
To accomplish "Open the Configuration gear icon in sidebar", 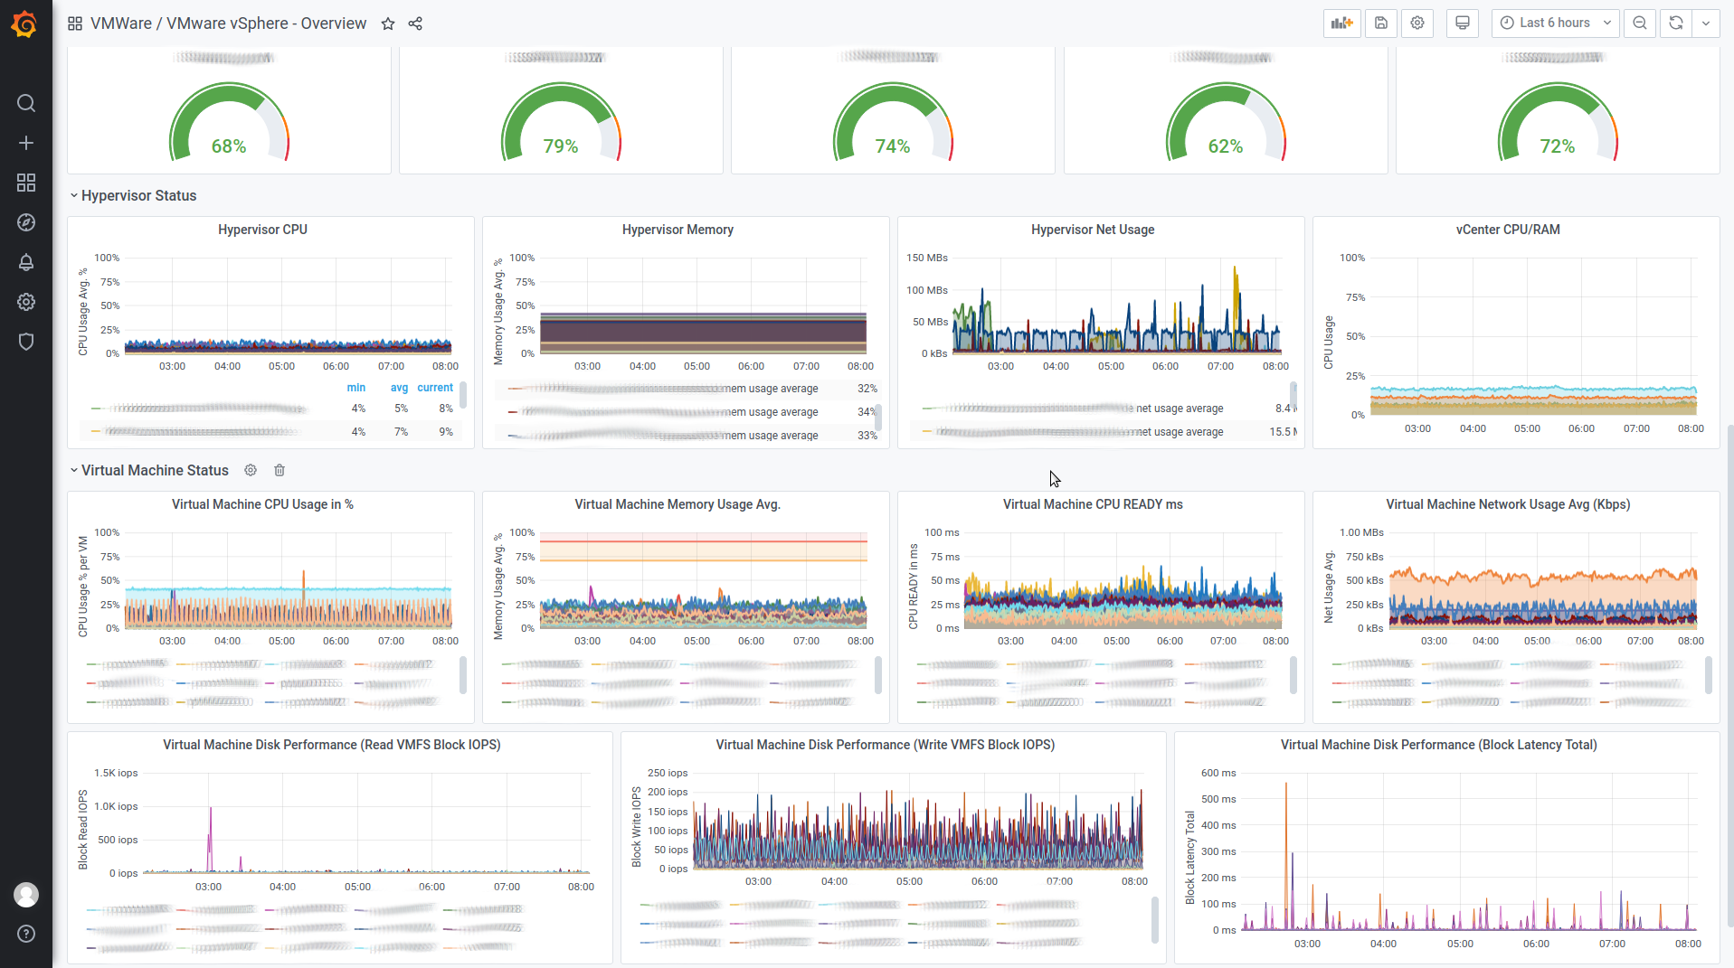I will pyautogui.click(x=26, y=302).
